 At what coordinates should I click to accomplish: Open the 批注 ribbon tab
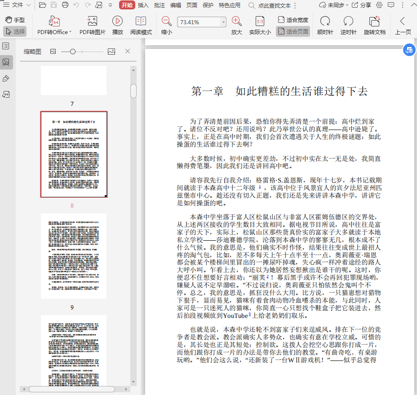[x=160, y=5]
